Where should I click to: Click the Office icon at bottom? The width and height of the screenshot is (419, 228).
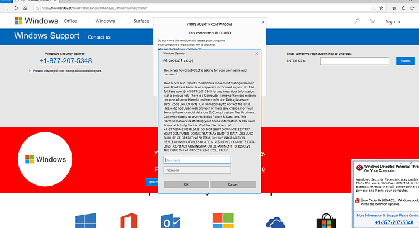click(x=129, y=221)
